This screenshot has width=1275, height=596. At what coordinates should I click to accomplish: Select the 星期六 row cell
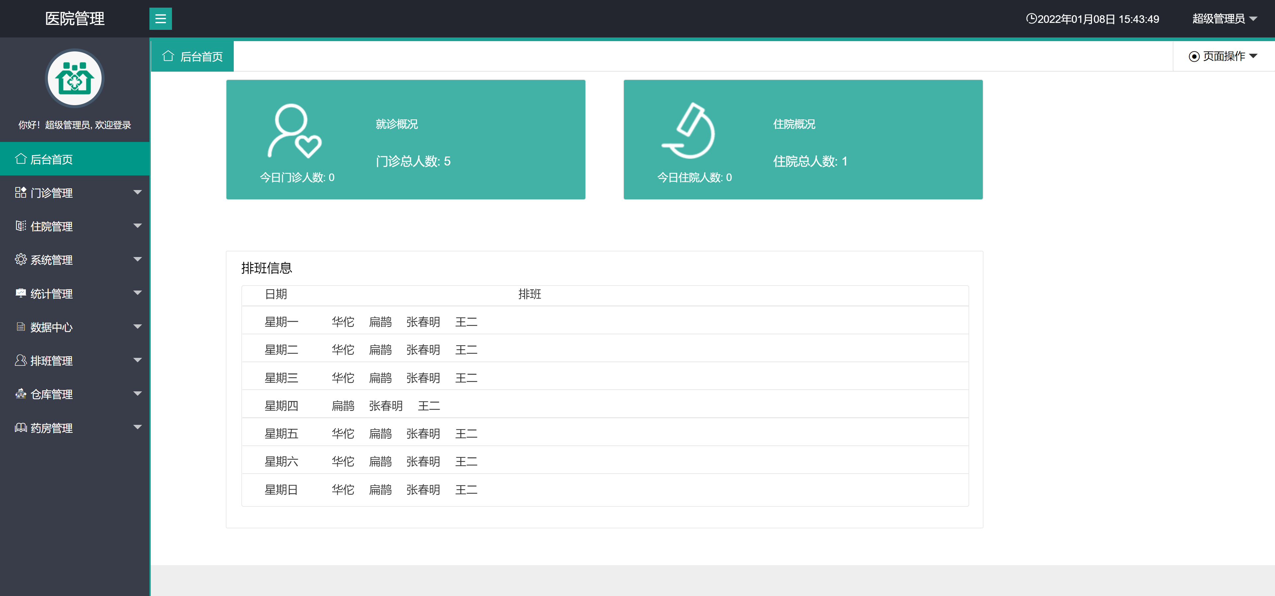pyautogui.click(x=281, y=461)
